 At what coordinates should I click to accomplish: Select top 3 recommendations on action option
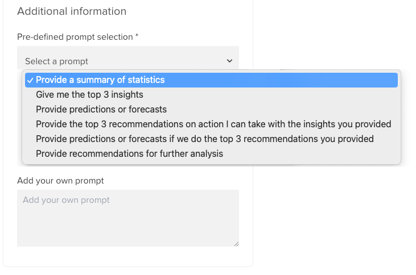pyautogui.click(x=213, y=124)
